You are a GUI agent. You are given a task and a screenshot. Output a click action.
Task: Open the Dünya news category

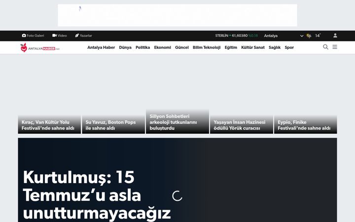pyautogui.click(x=125, y=47)
